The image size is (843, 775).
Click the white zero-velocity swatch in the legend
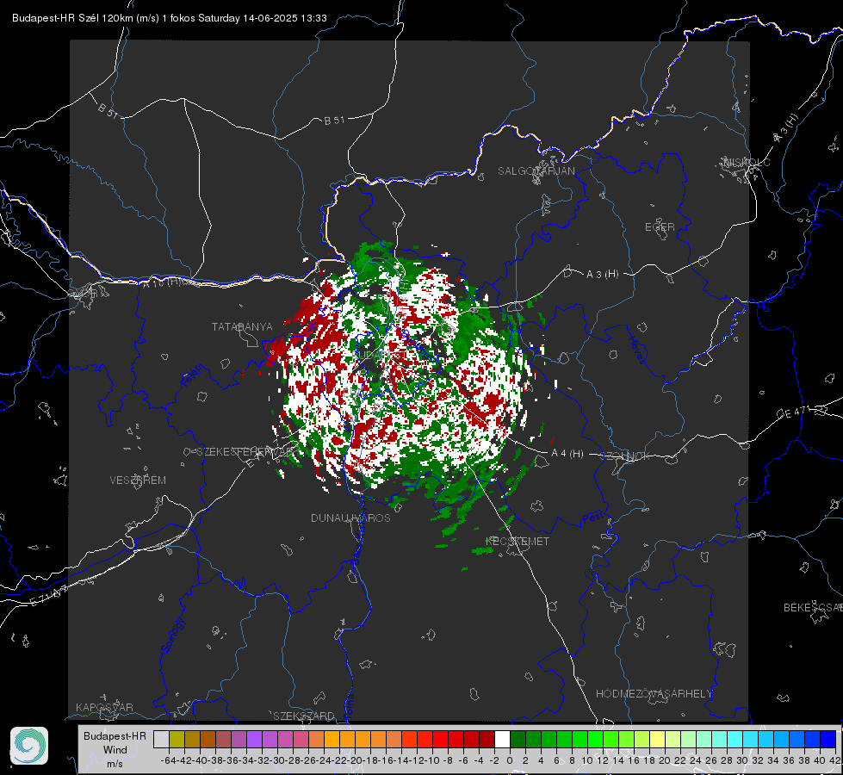point(502,740)
